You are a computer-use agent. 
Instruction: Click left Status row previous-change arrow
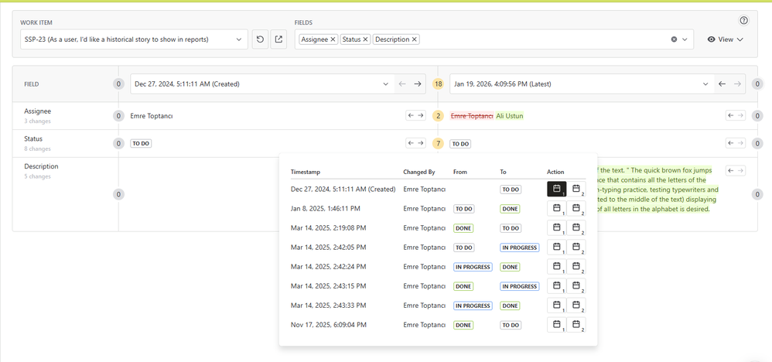tap(411, 143)
